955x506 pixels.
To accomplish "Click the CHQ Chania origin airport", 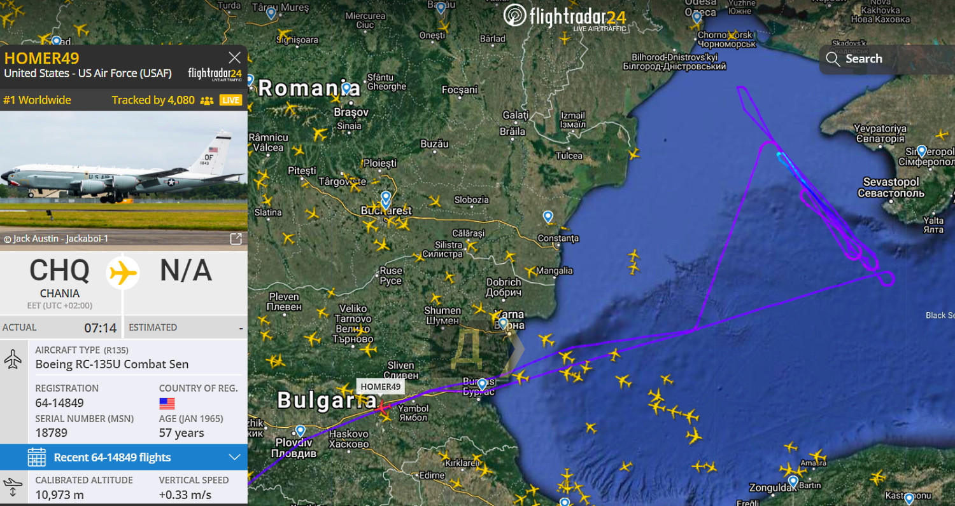I will (60, 278).
